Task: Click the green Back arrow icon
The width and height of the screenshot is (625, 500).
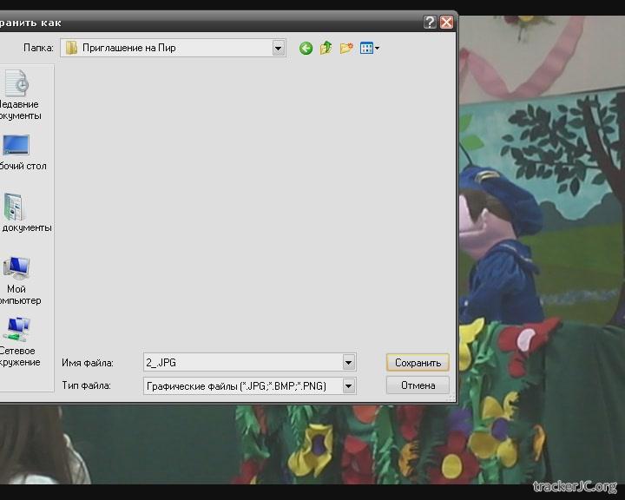Action: coord(306,49)
